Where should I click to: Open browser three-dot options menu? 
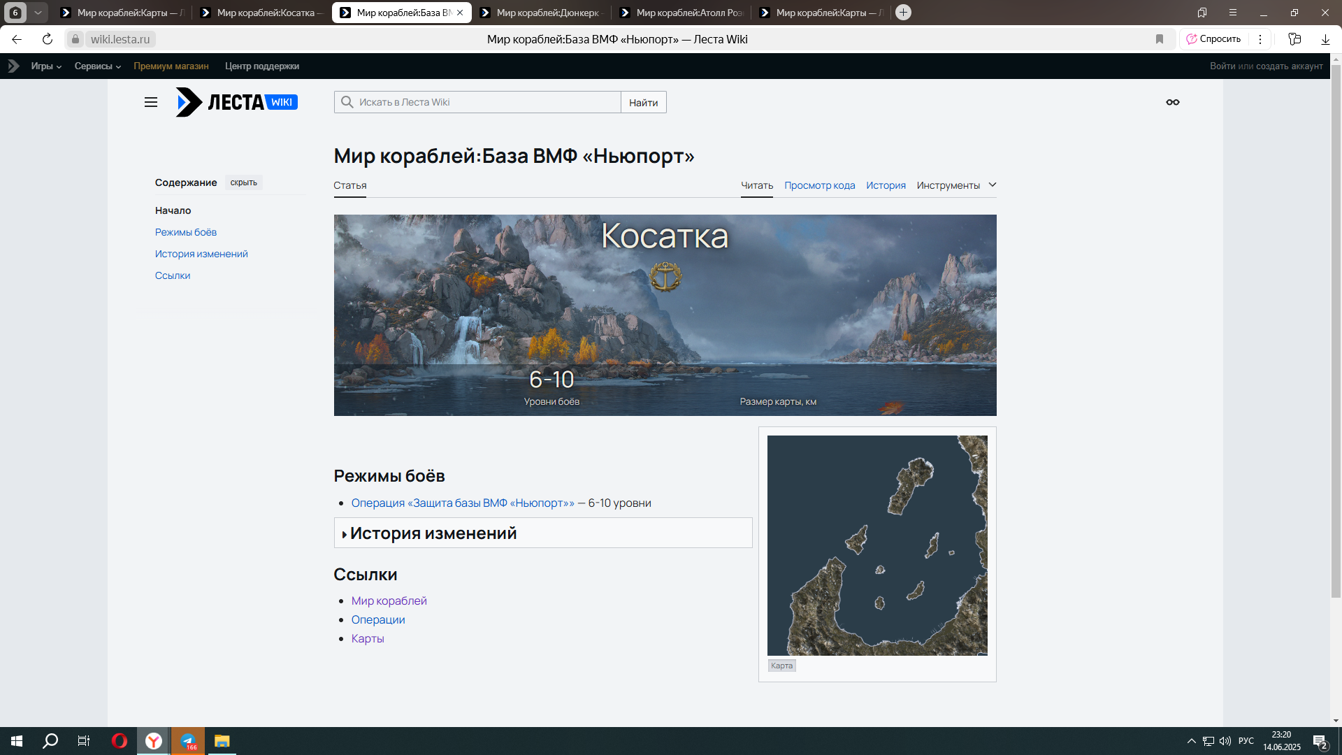pyautogui.click(x=1260, y=39)
